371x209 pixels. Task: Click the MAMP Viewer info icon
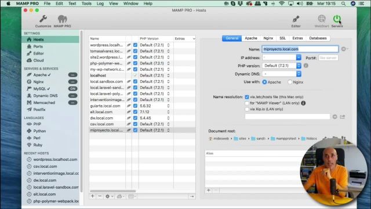click(x=303, y=103)
